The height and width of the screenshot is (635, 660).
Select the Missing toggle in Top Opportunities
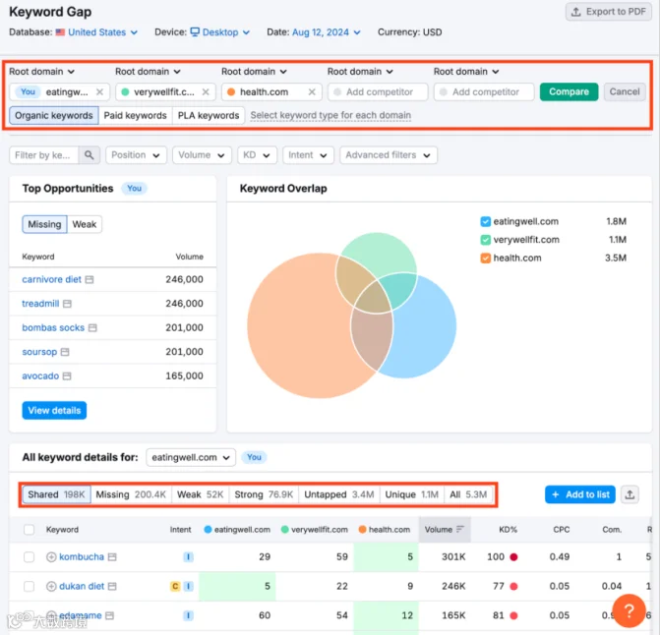tap(44, 224)
